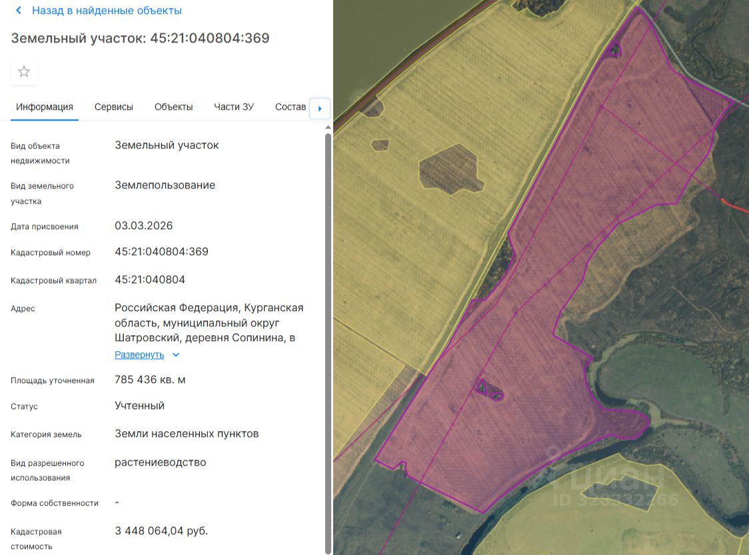This screenshot has height=555, width=749.
Task: Click the back arrow chevron icon
Action: 18,10
